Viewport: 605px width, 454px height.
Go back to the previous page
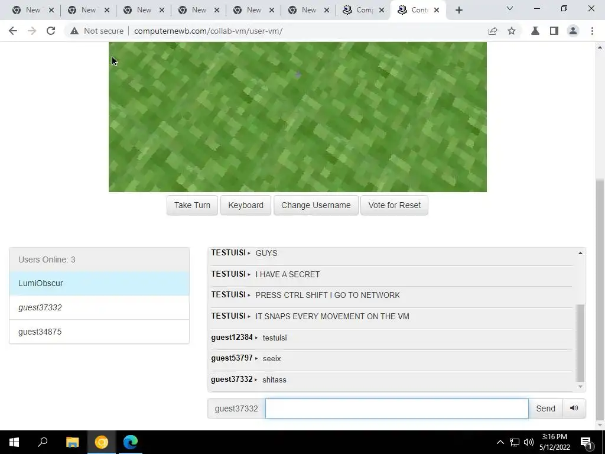point(13,31)
